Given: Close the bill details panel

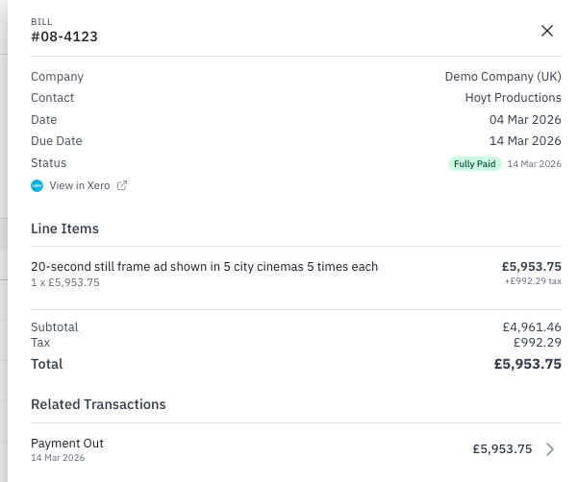Looking at the screenshot, I should point(547,31).
